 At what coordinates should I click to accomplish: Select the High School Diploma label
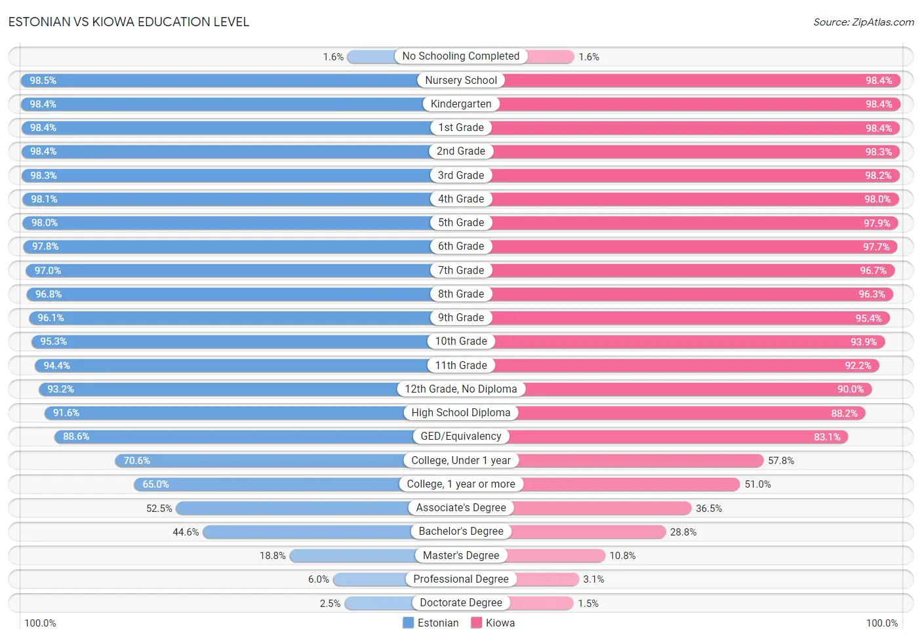461,413
